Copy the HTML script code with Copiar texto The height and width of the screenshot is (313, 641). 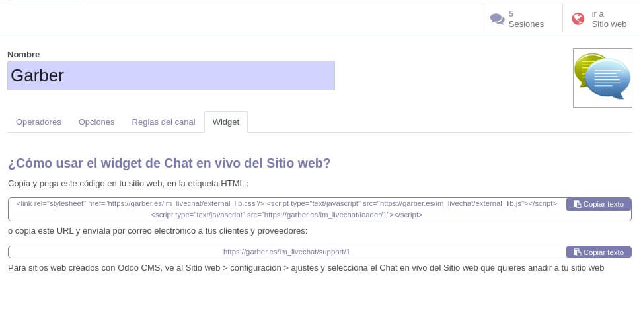pos(599,204)
